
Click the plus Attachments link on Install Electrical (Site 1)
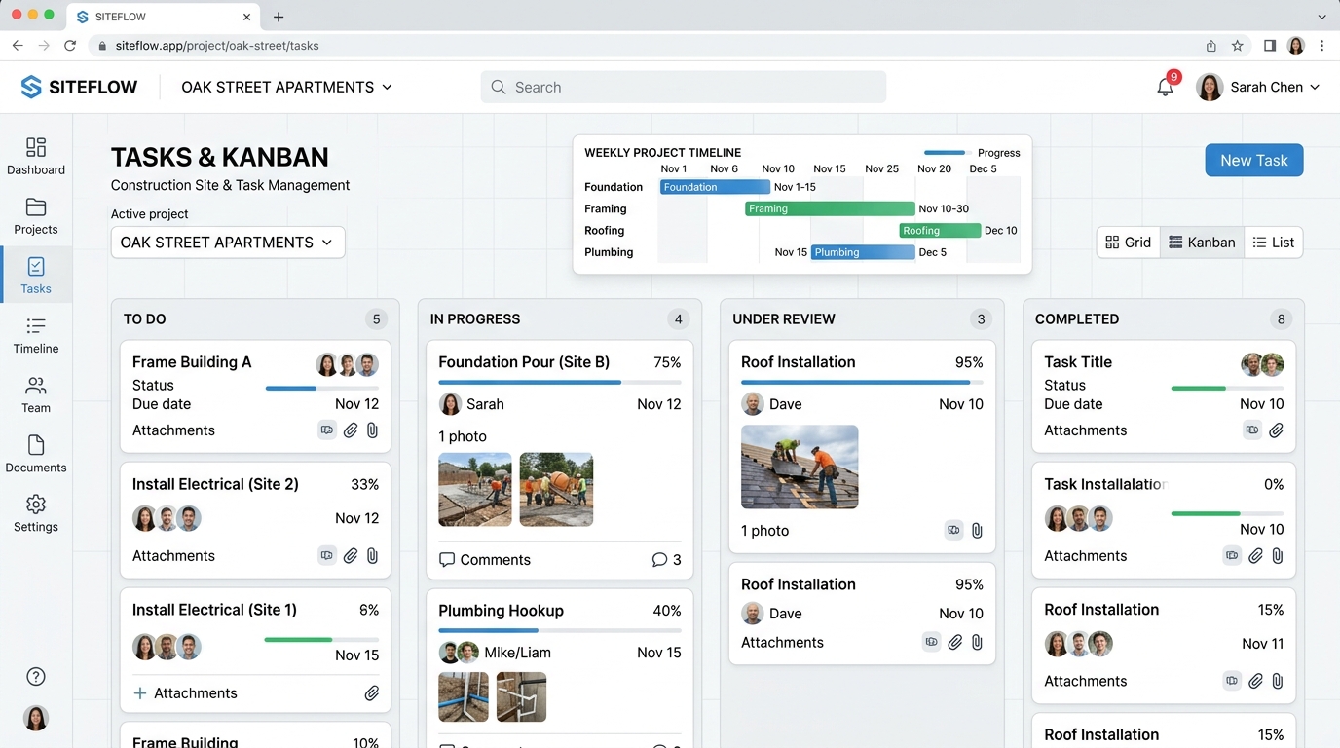(x=185, y=693)
